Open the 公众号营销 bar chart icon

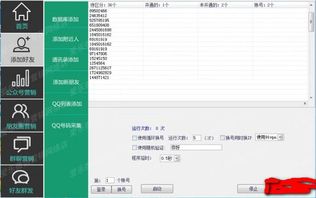pos(21,78)
